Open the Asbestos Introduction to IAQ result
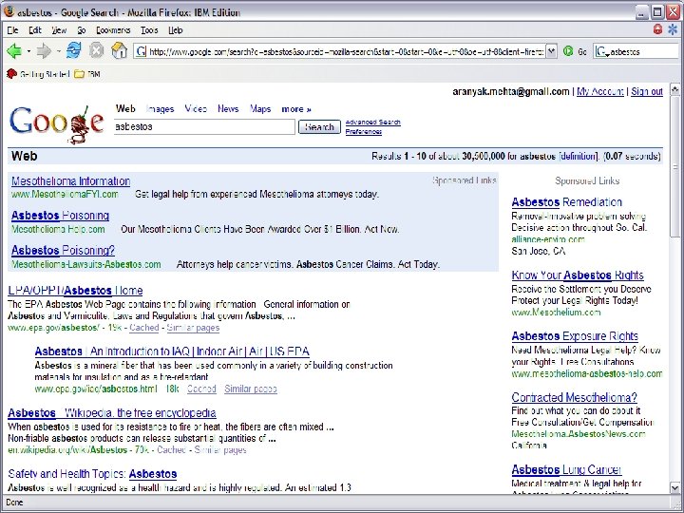This screenshot has width=684, height=513. pos(172,351)
